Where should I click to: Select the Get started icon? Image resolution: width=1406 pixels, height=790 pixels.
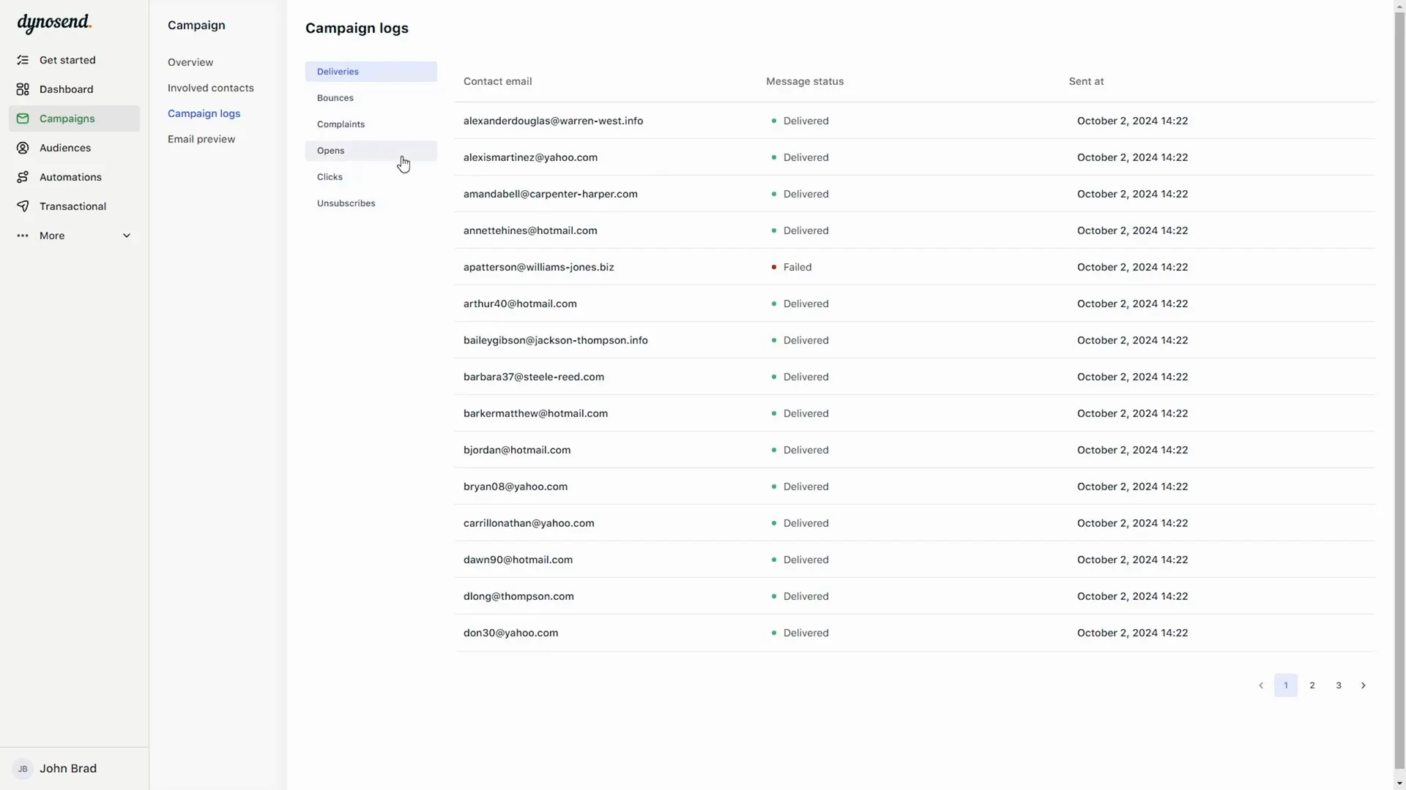pos(25,60)
